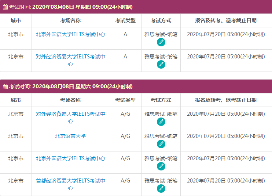This screenshot has height=196, width=272.
Task: Click 雅思考试-纸笔 text in 北京语言大学 row
Action: [161, 136]
